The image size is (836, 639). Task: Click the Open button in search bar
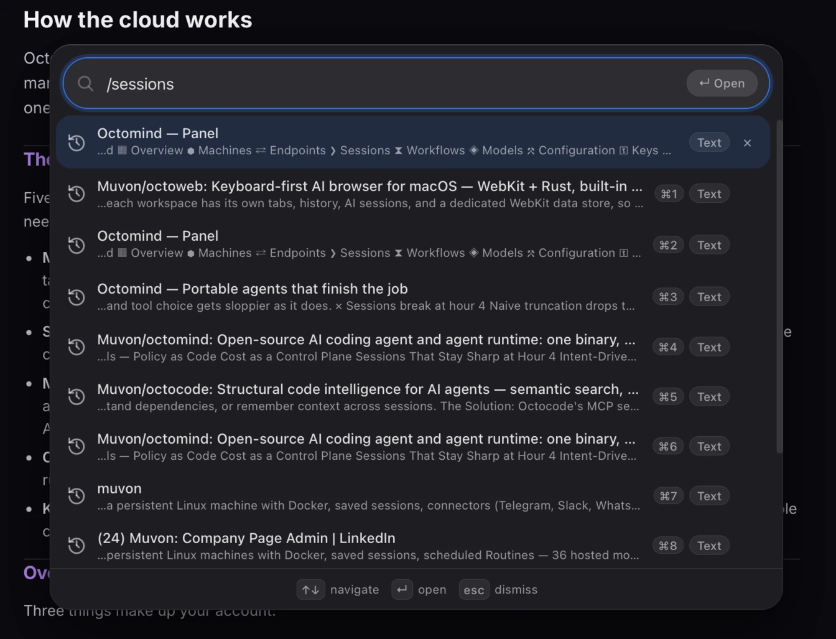click(722, 83)
